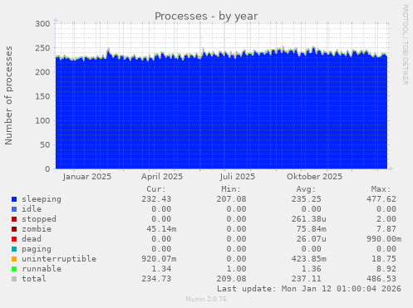Select the 'total' legend label
Screen dimensions: 413x308
[34, 279]
